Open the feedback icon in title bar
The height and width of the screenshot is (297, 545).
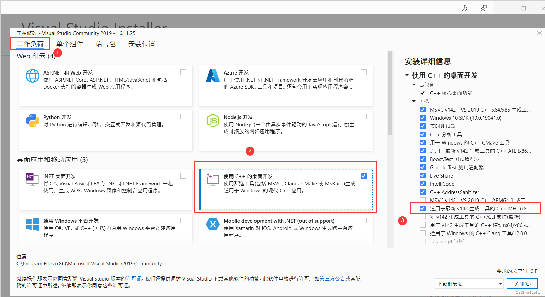[x=484, y=8]
